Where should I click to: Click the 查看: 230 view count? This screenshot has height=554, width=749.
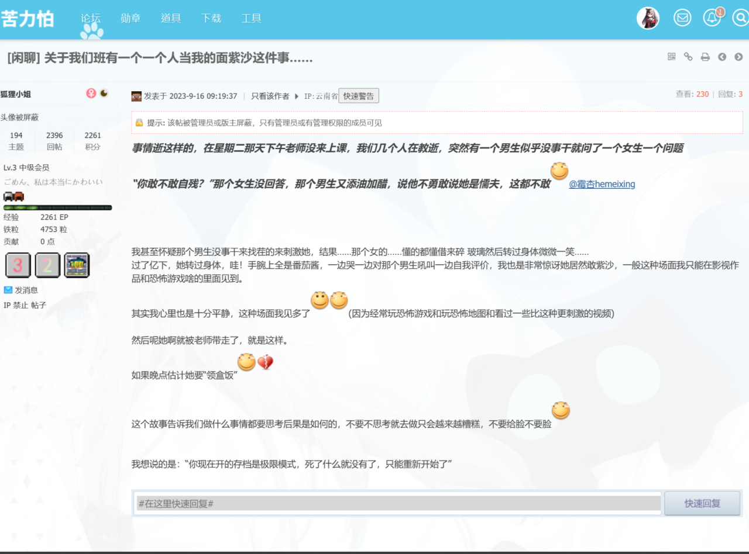point(692,94)
